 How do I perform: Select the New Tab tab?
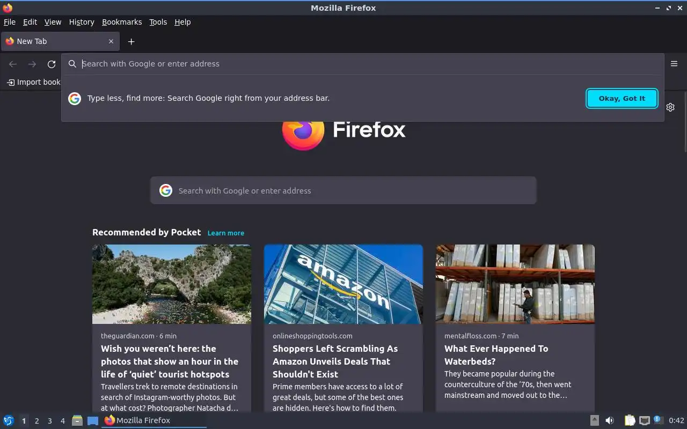click(60, 41)
